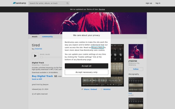Add the track to Wishlist
The image size is (175, 109).
coord(107,89)
